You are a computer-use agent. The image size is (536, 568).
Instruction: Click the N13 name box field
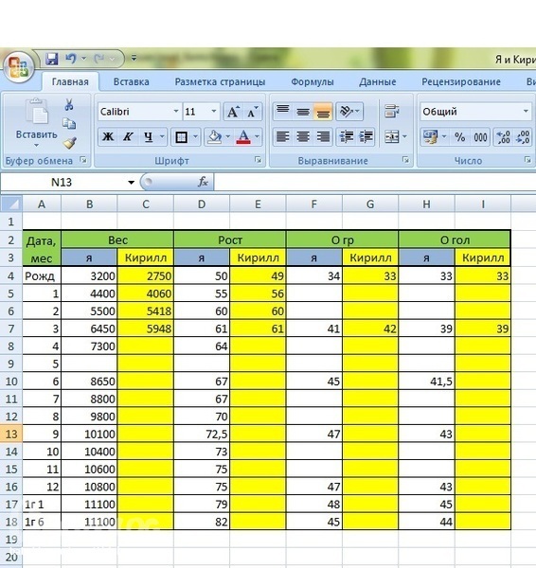[63, 182]
